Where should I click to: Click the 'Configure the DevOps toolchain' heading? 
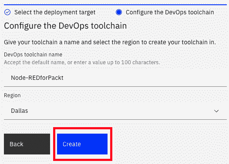tap(65, 26)
